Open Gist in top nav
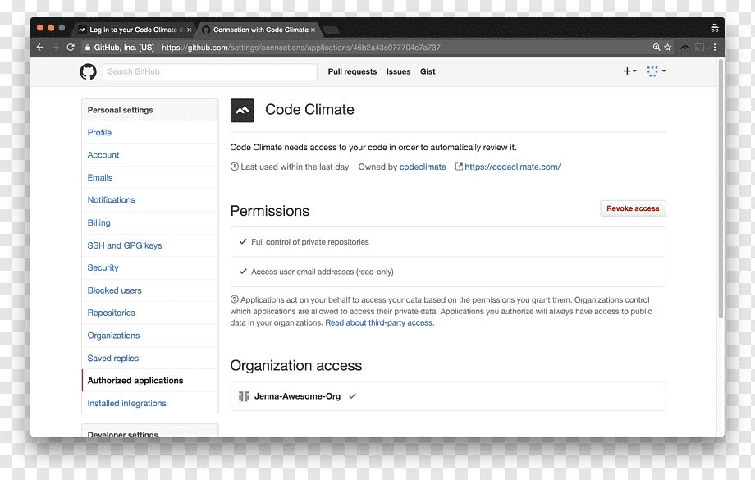755x480 pixels. [428, 71]
